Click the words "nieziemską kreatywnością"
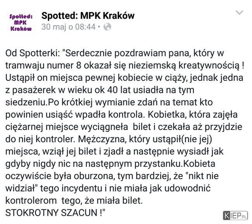Viewport: 252px width, 224px height. click(184, 65)
